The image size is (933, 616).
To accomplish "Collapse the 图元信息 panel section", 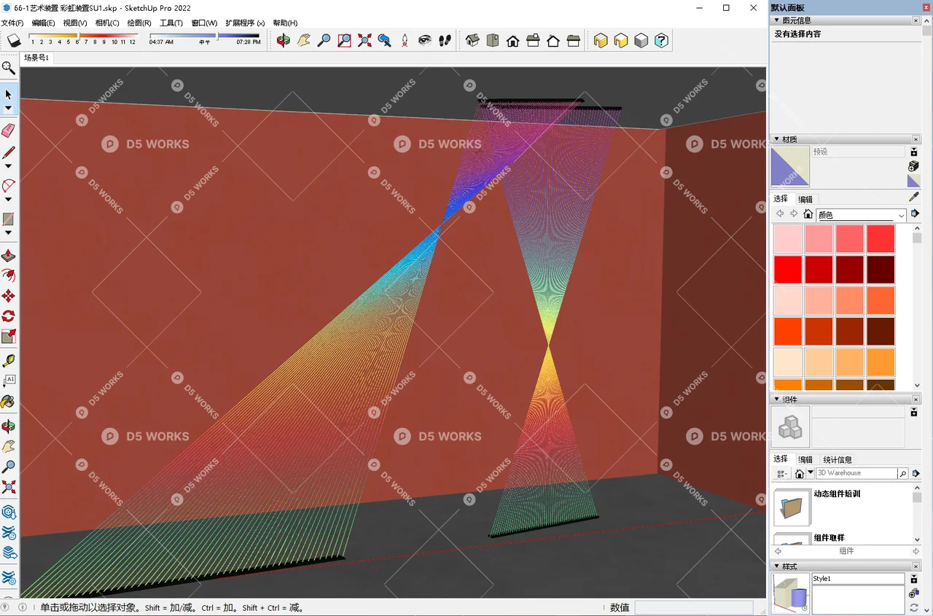I will pos(776,20).
